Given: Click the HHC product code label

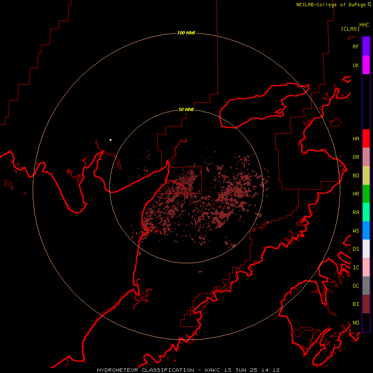Looking at the screenshot, I should (364, 25).
